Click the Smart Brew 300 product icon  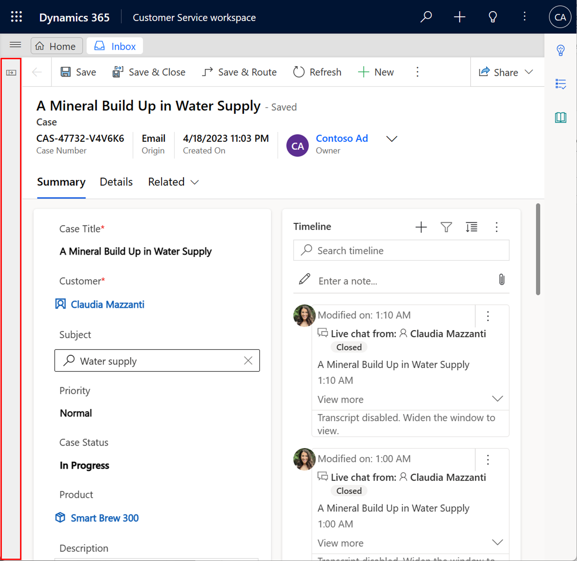pos(60,517)
